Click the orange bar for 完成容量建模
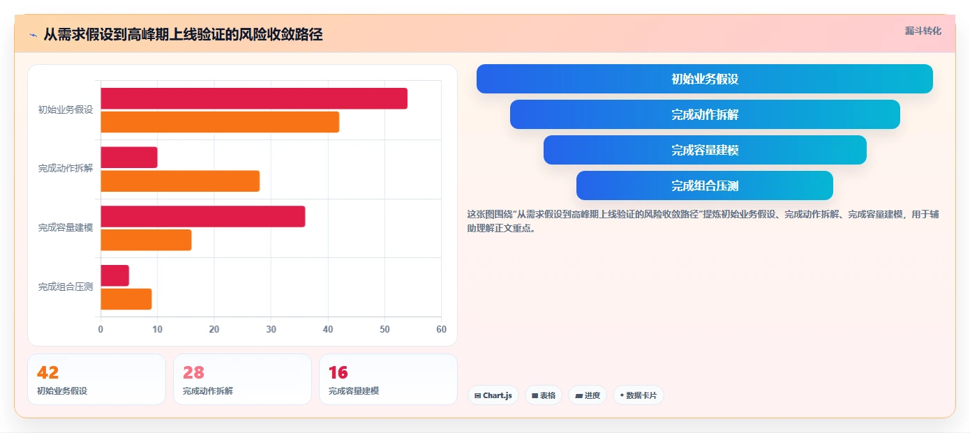The height and width of the screenshot is (433, 970). click(146, 240)
